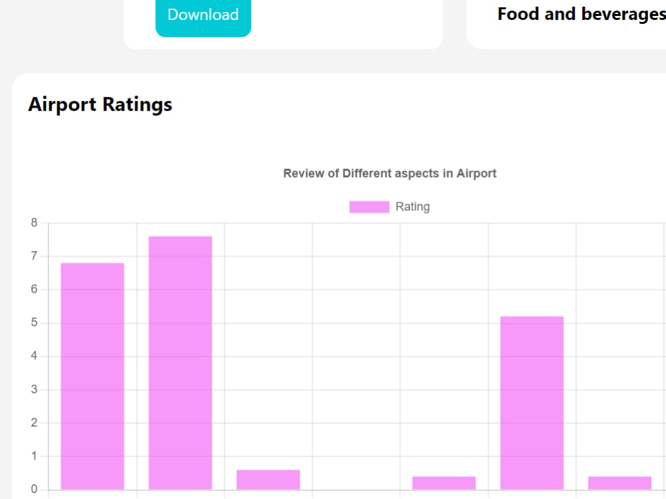Click the chart bar reaching just above 5
This screenshot has width=666, height=499.
pos(531,403)
